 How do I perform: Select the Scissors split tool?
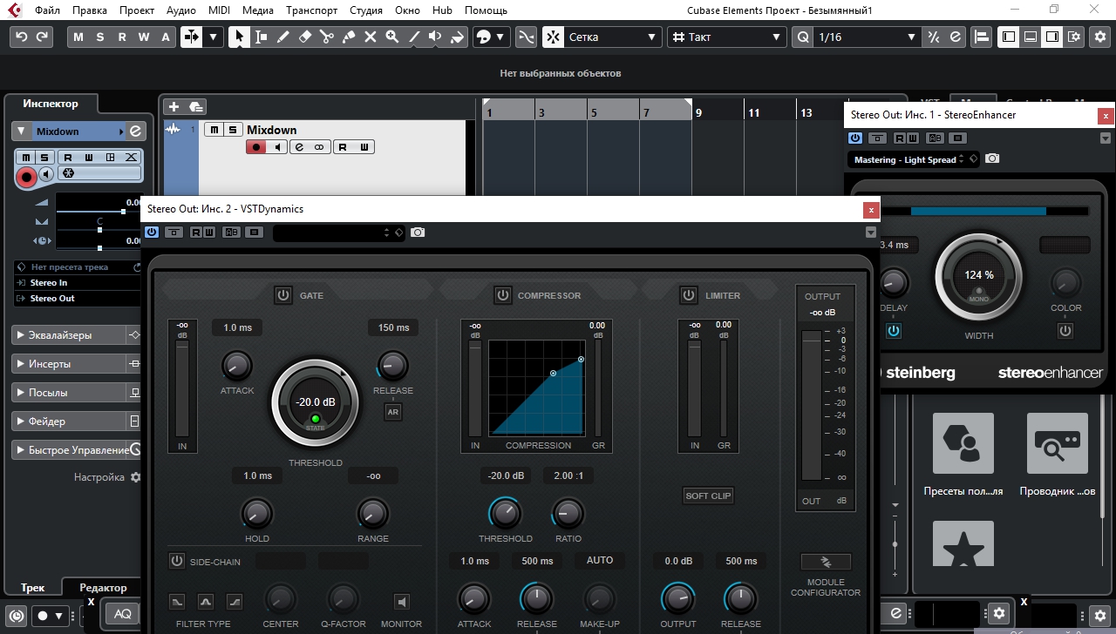326,37
